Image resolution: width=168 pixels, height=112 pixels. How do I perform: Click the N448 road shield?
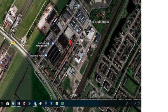(13, 43)
